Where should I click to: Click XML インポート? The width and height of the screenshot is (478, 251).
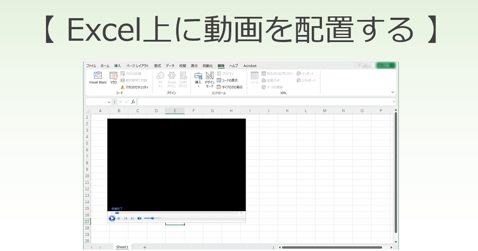[x=305, y=73]
